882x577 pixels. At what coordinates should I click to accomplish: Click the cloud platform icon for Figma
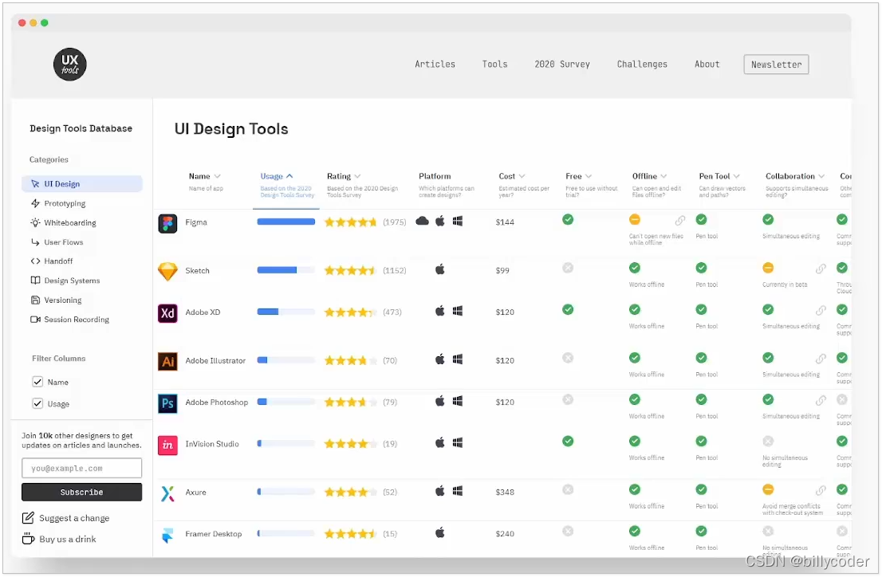[422, 221]
